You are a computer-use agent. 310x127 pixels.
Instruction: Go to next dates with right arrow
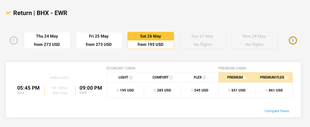click(293, 40)
